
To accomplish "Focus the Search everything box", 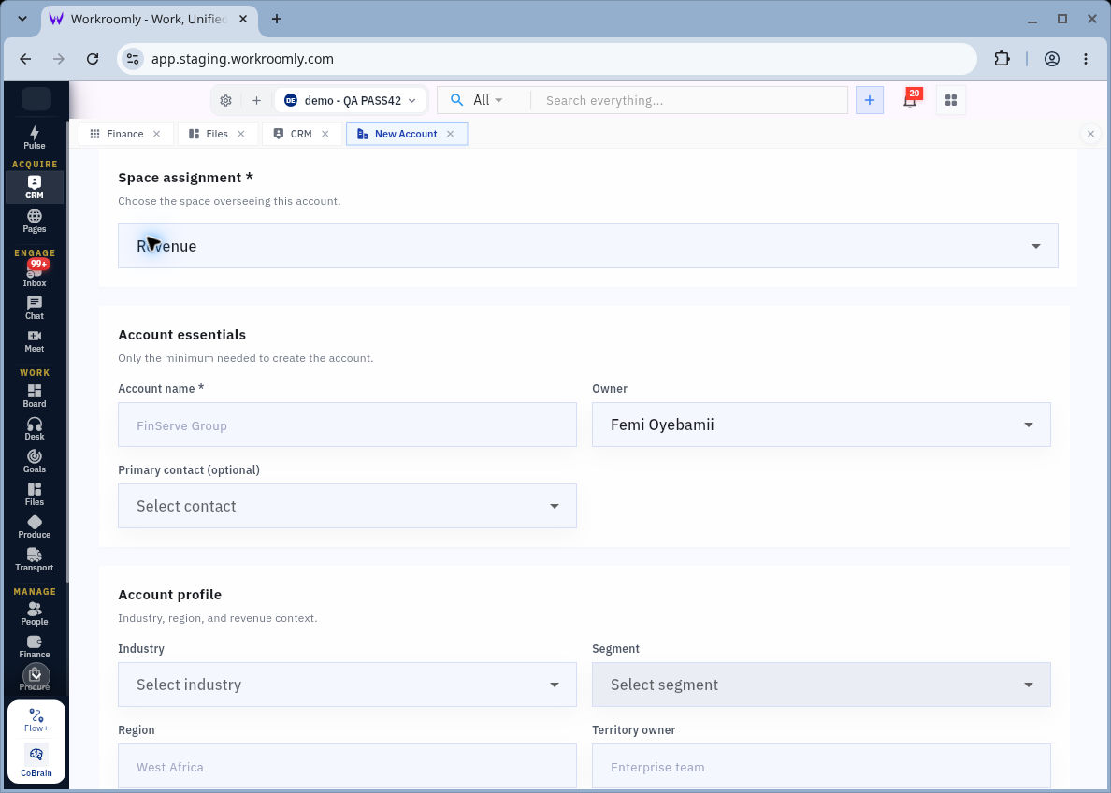I will coord(688,101).
